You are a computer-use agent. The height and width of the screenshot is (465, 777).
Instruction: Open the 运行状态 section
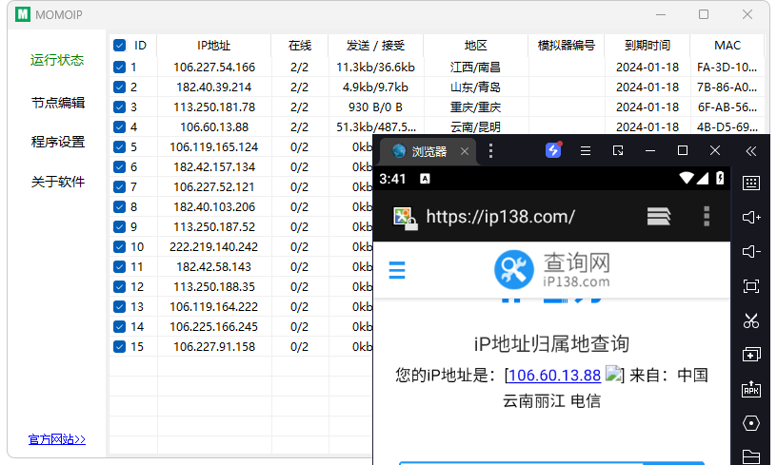tap(57, 60)
